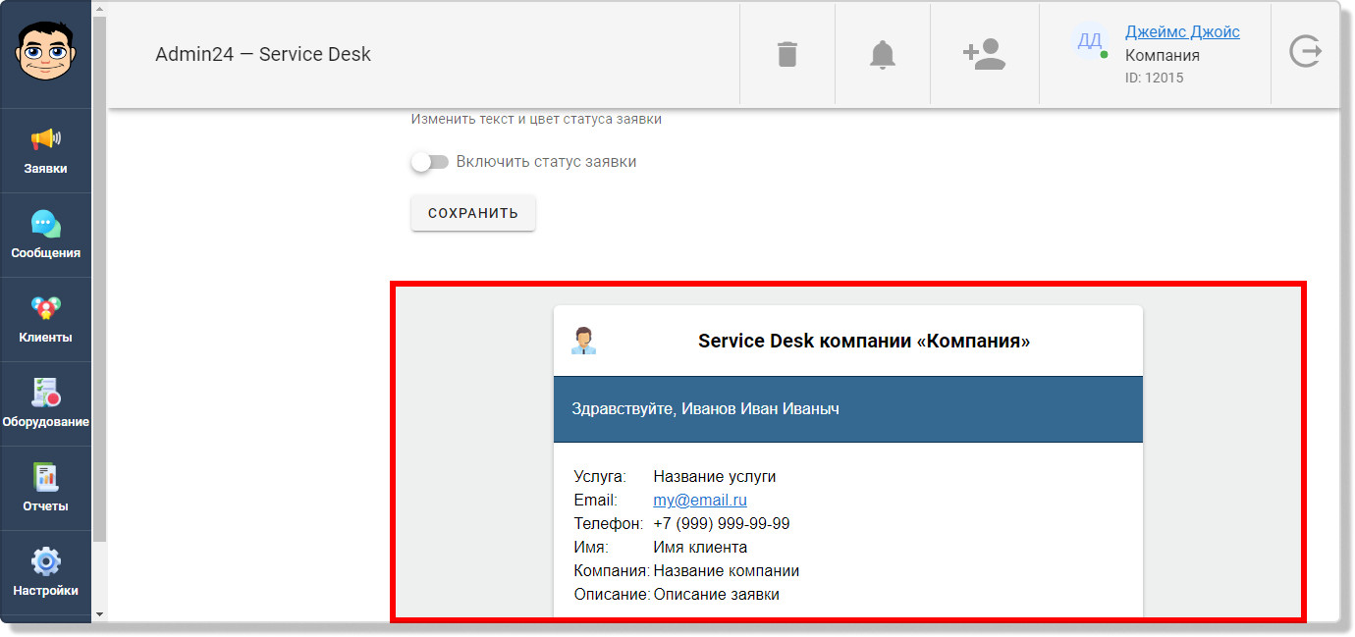Image resolution: width=1355 pixels, height=637 pixels.
Task: Click the logout arrow icon
Action: point(1305,51)
